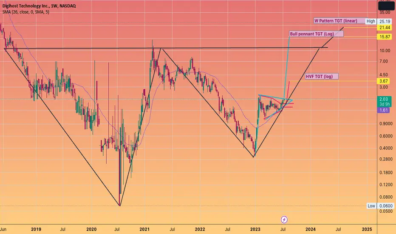
Task: Click the 25.19 High price label
Action: pyautogui.click(x=385, y=22)
